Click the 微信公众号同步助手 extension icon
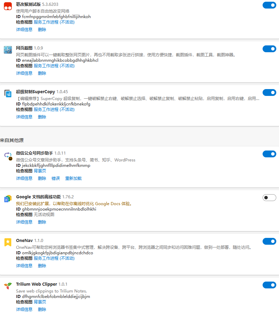This screenshot has width=279, height=314. 8,156
